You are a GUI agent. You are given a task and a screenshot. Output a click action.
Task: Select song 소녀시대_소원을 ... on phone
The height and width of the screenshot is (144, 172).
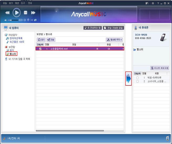tap(157, 81)
